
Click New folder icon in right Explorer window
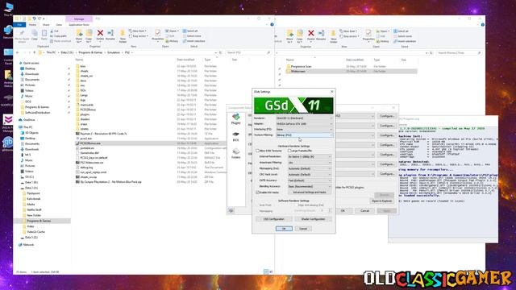(333, 36)
